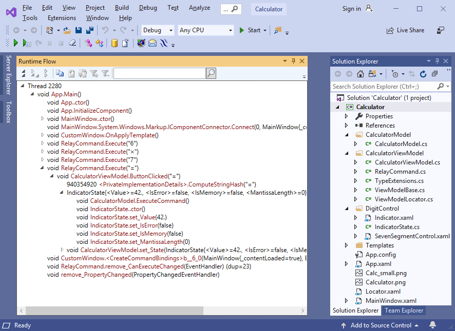Viewport: 455px width, 331px height.
Task: Switch to the Team Explorer tab
Action: click(404, 311)
